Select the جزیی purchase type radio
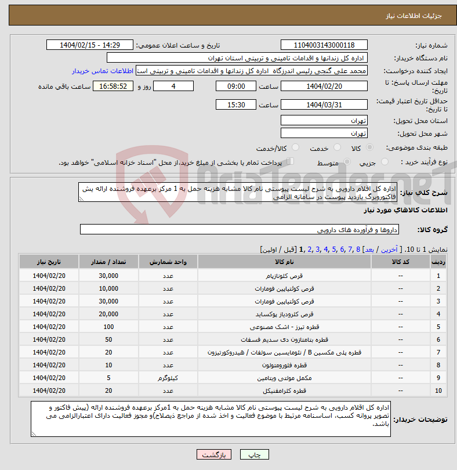The width and height of the screenshot is (457, 470). point(385,162)
